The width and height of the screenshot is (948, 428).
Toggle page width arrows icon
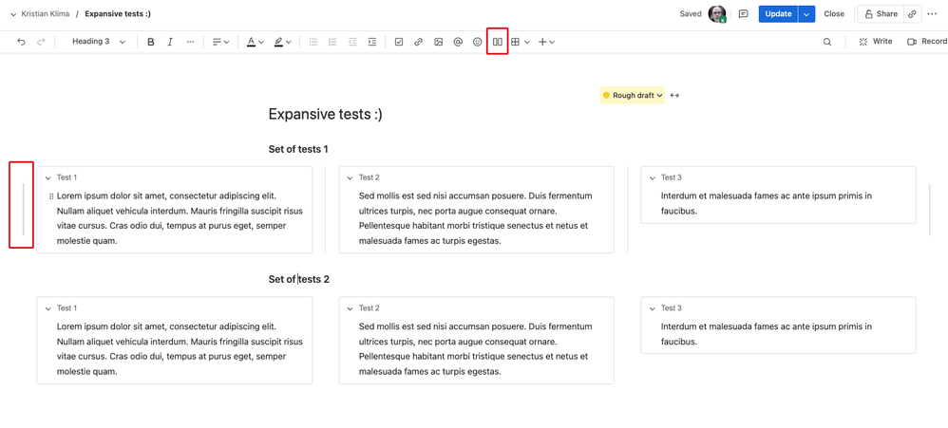[674, 96]
